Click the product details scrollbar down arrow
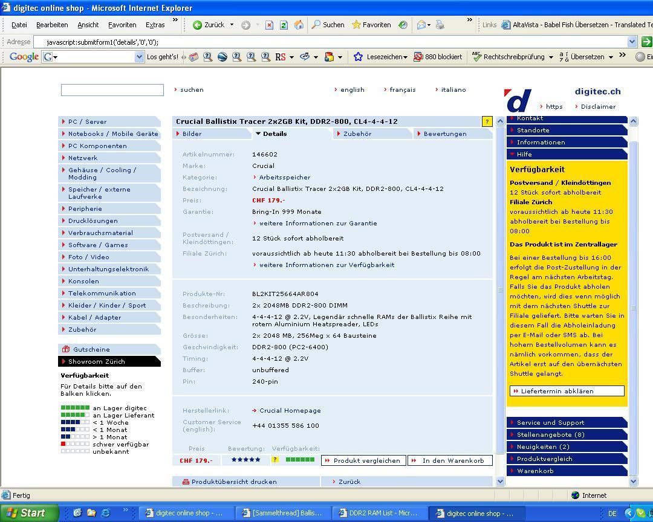 tap(501, 482)
